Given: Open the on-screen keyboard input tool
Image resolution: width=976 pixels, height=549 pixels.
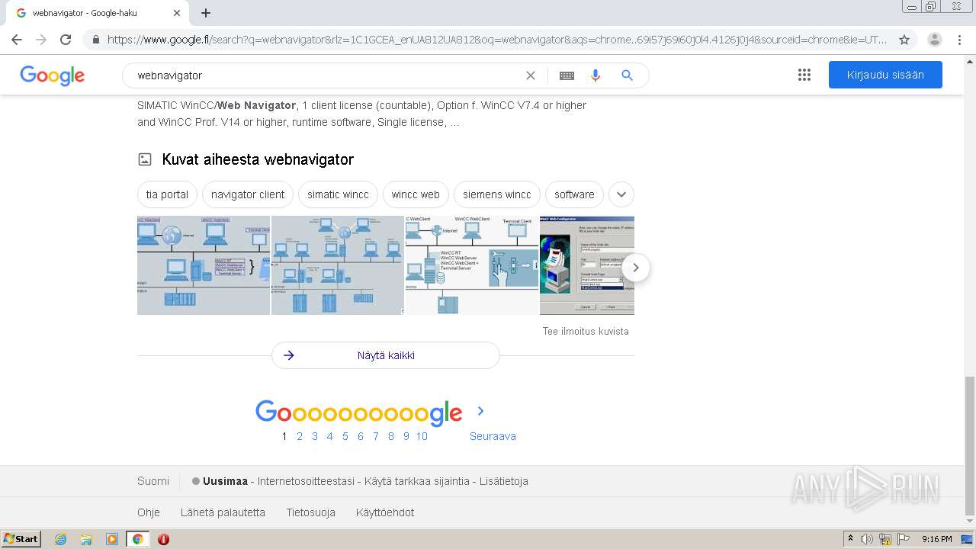Looking at the screenshot, I should (x=567, y=75).
